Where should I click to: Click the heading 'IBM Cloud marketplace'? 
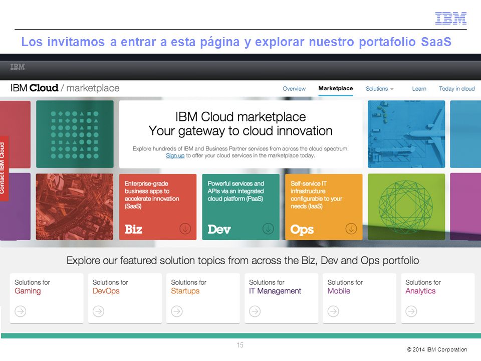(x=241, y=117)
